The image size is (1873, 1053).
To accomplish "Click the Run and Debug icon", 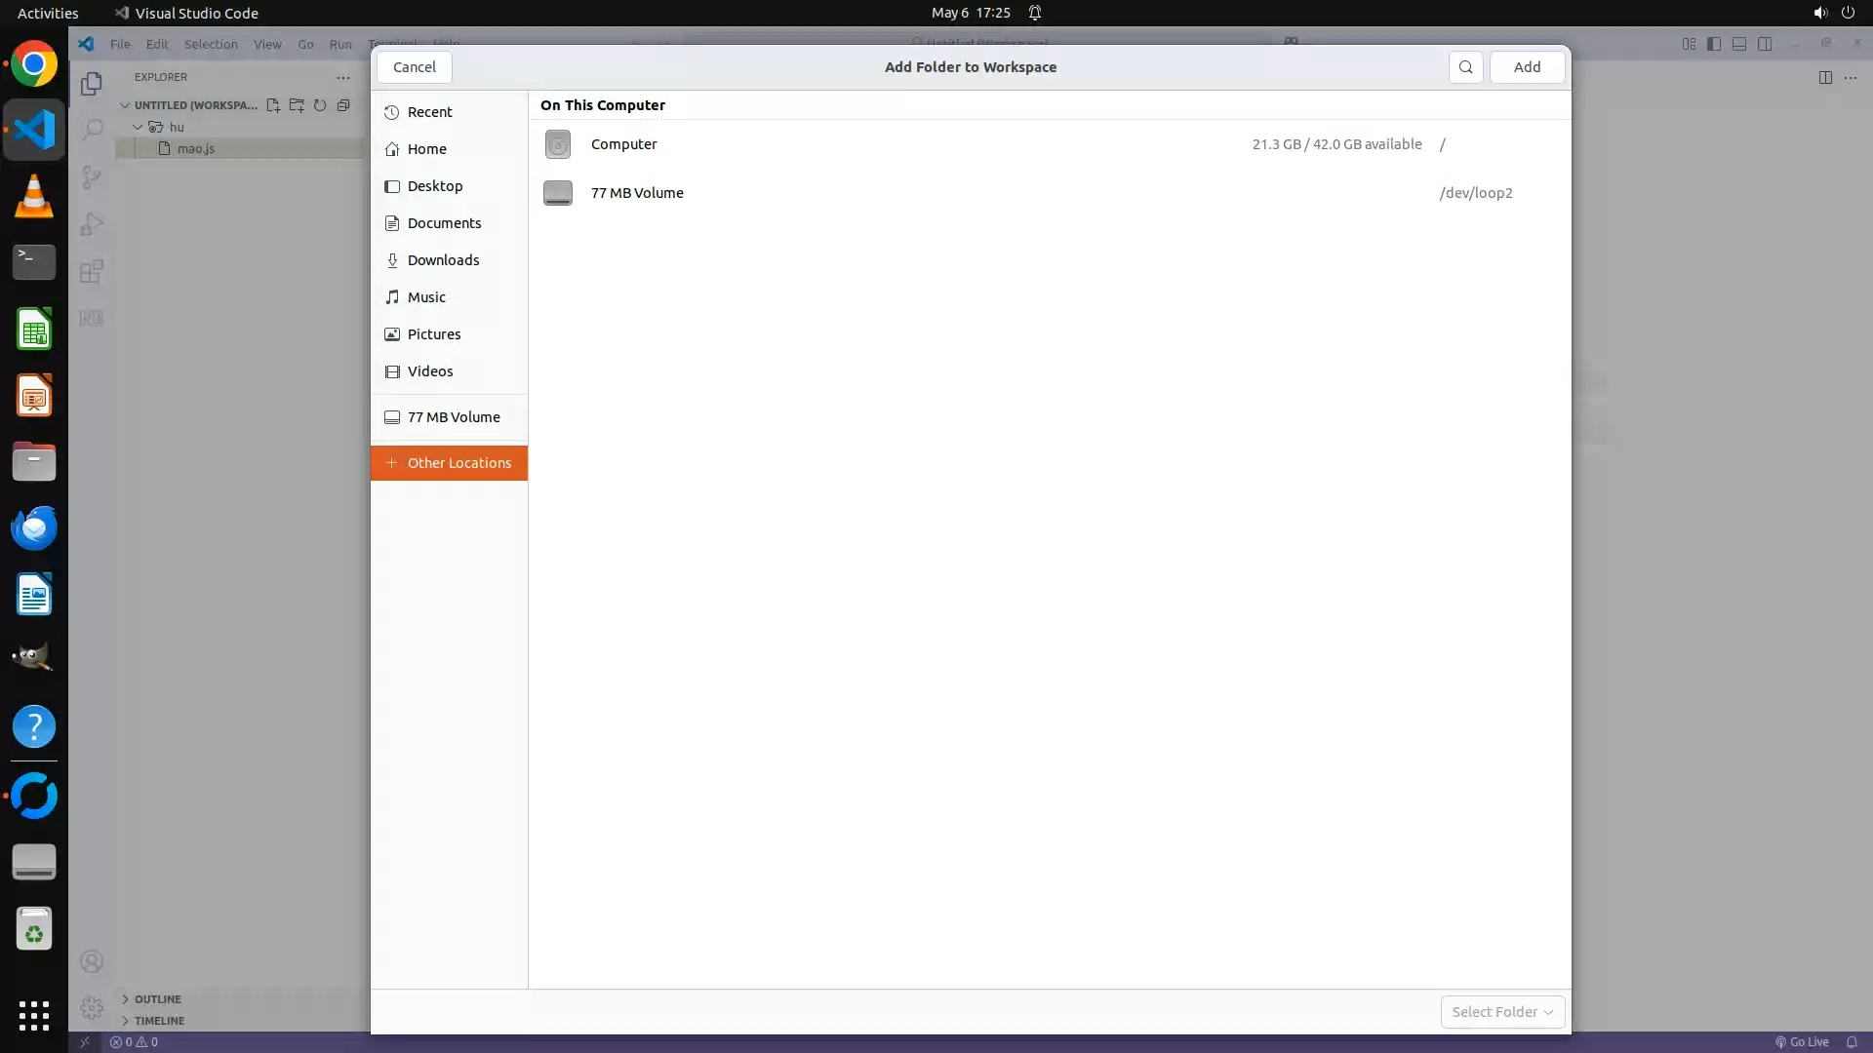I will click(x=92, y=224).
